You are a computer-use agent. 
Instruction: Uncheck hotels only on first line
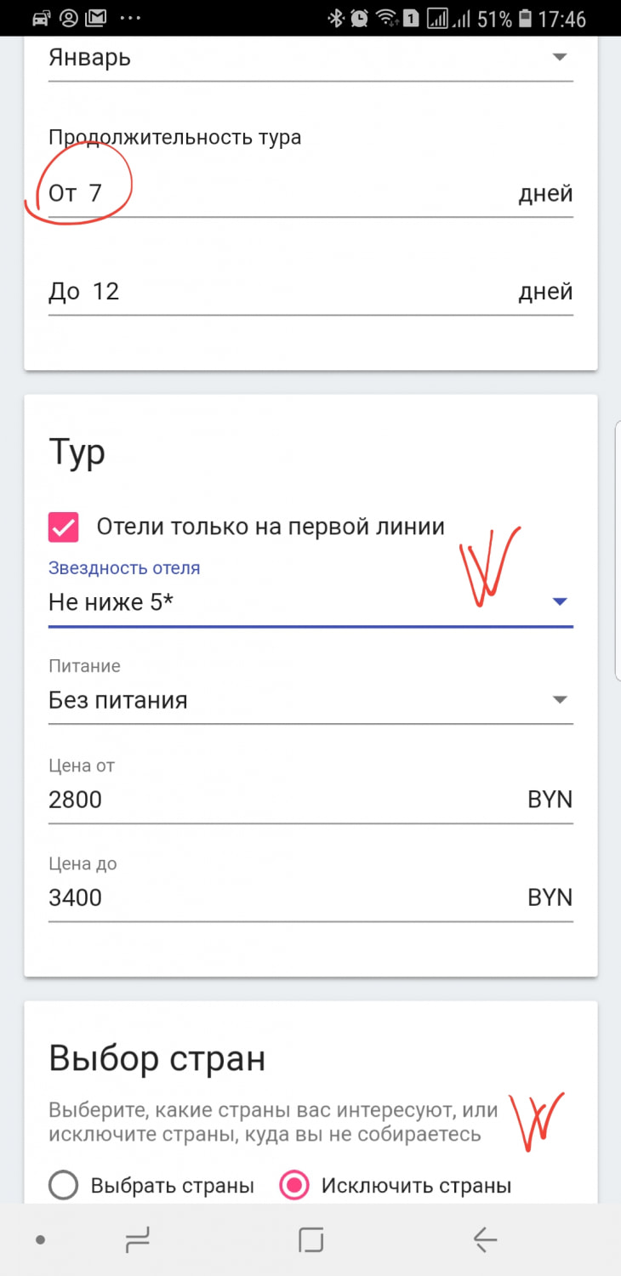(64, 527)
